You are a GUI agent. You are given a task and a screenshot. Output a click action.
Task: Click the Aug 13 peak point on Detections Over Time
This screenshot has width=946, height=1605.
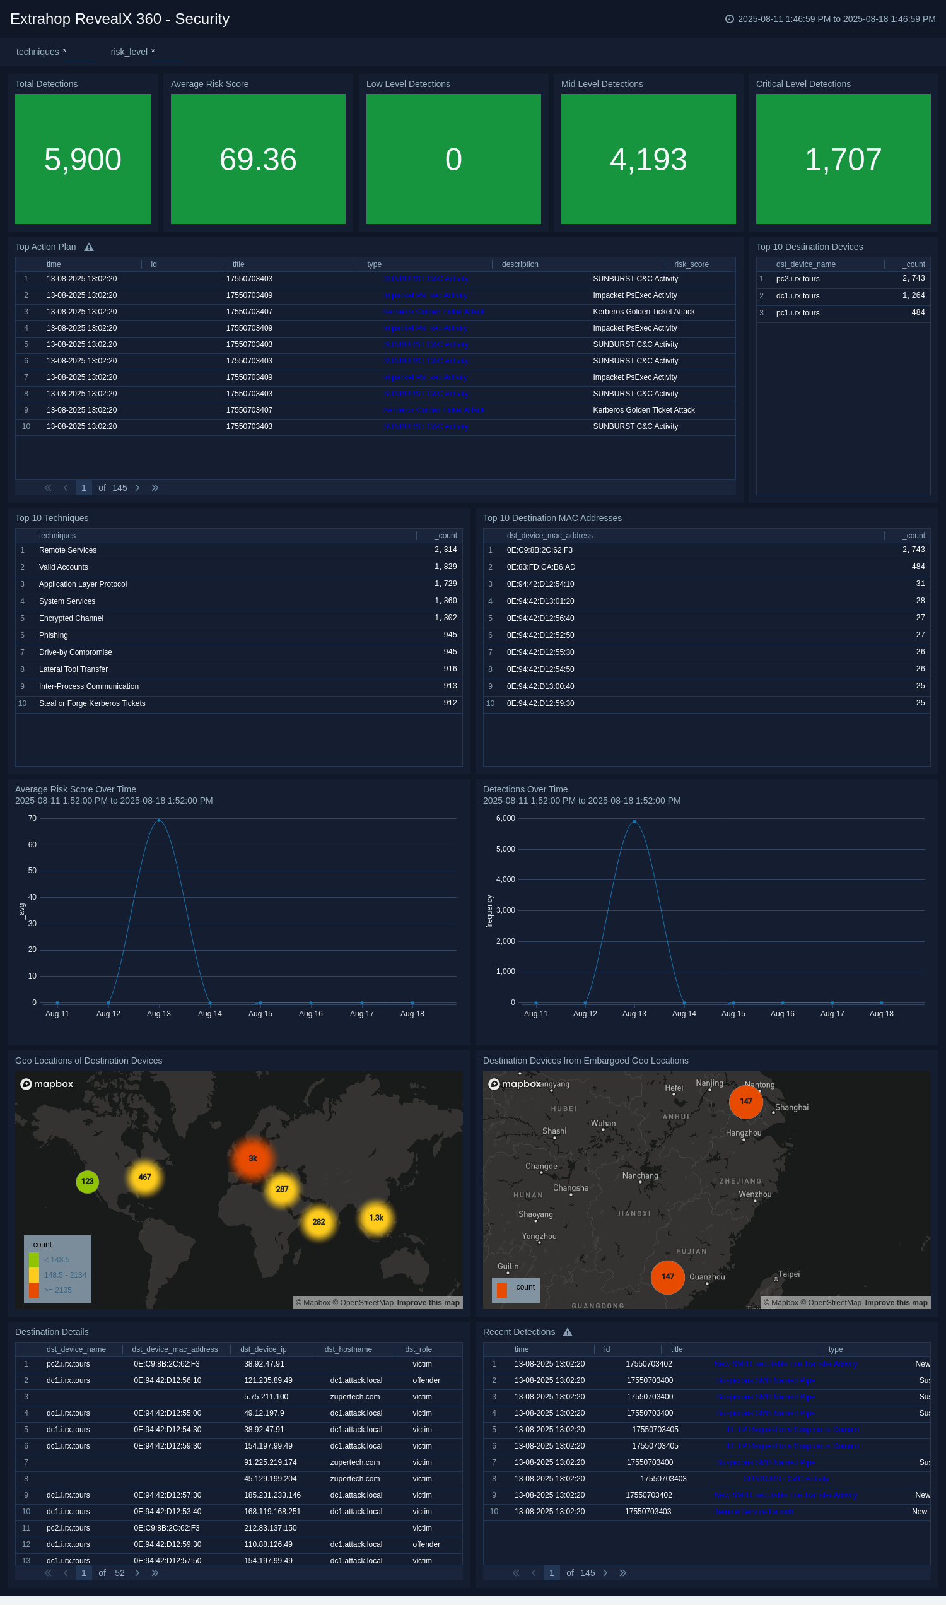point(634,822)
